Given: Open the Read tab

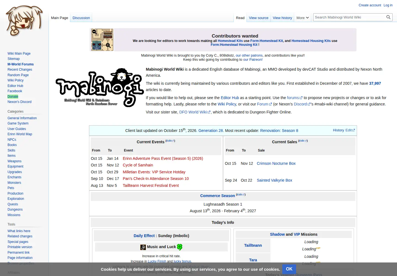Looking at the screenshot, I should 240,18.
